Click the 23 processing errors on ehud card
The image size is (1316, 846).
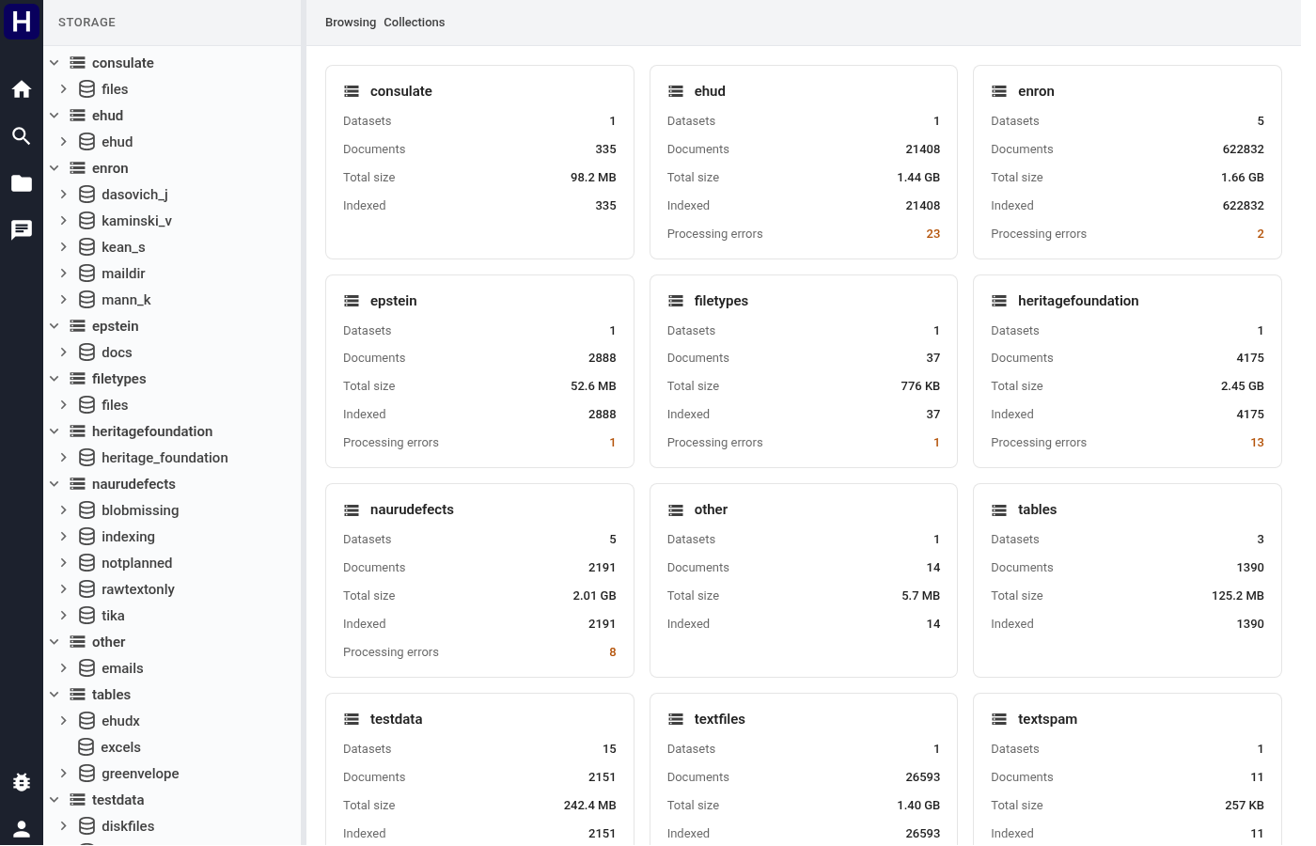(x=933, y=234)
